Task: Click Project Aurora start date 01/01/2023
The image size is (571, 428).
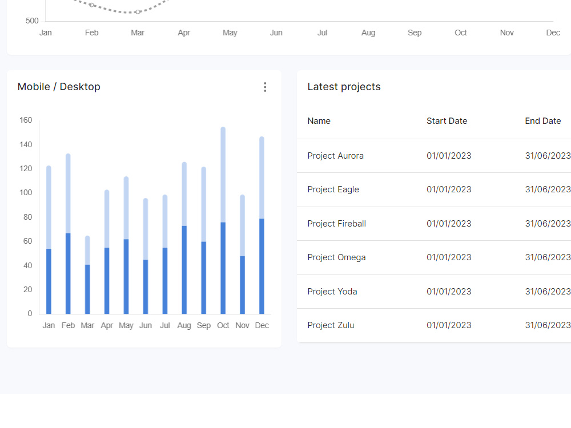Action: (x=449, y=156)
